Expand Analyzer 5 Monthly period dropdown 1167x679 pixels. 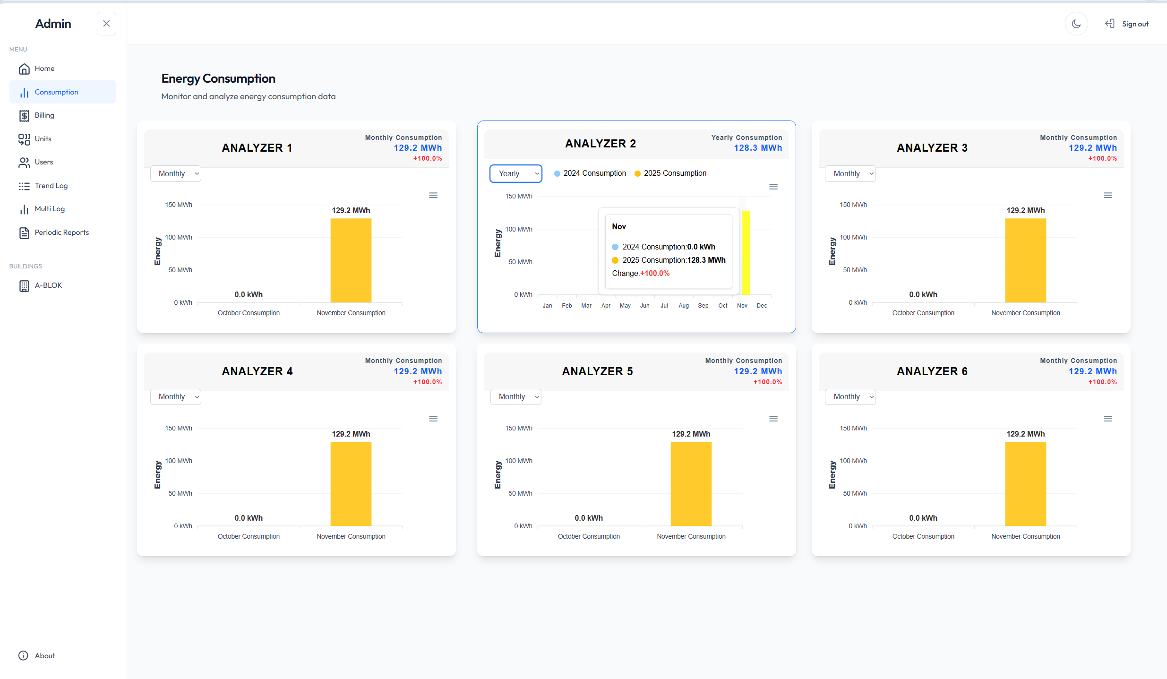pos(515,397)
